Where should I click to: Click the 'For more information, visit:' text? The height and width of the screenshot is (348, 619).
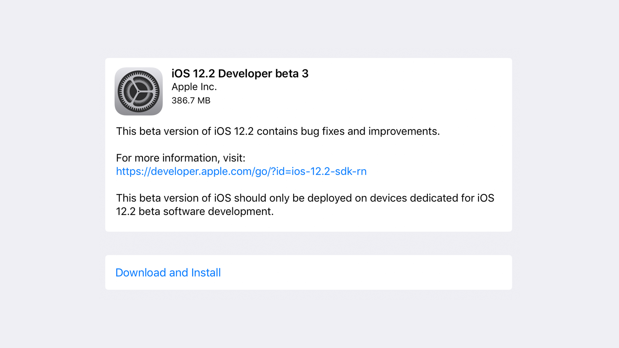[181, 158]
